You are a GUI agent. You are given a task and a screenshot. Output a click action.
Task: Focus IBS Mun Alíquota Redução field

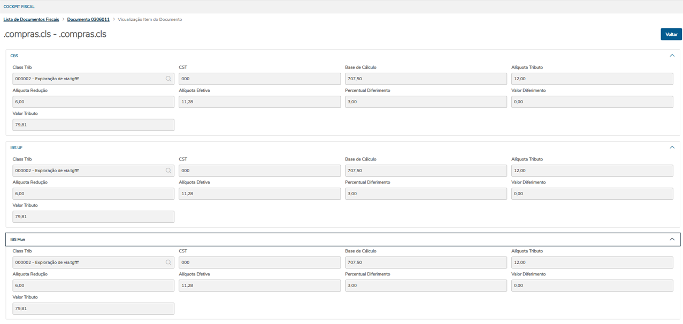(x=93, y=286)
